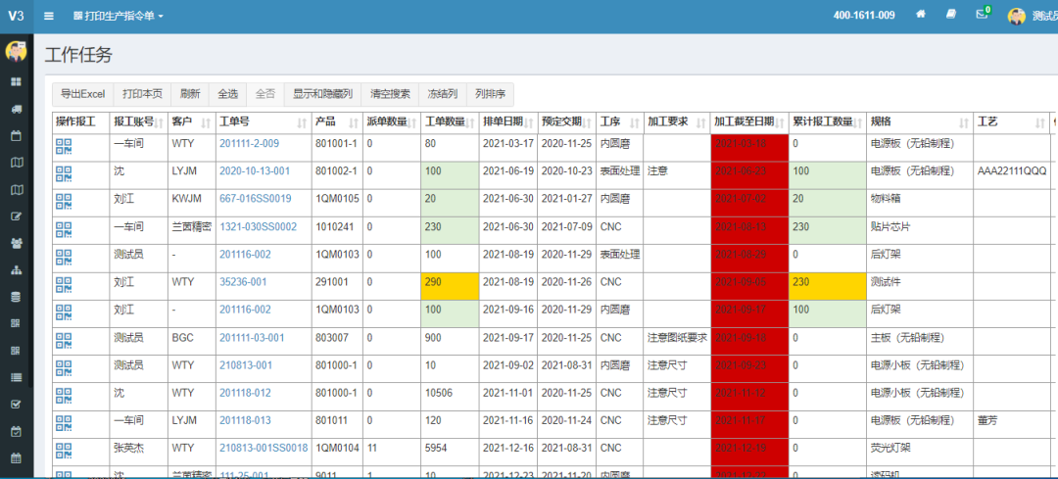
Task: Open the sidebar database icon
Action: point(17,296)
